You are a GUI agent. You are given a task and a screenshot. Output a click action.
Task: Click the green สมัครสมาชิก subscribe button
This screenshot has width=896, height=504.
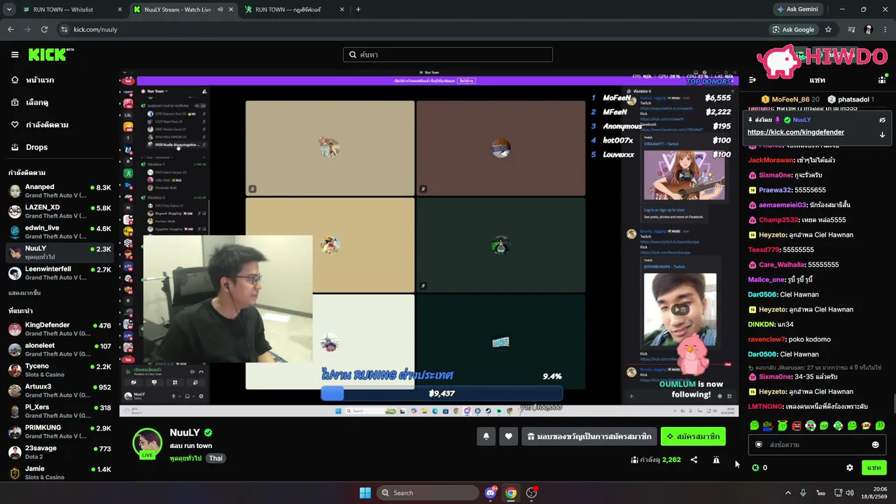693,436
